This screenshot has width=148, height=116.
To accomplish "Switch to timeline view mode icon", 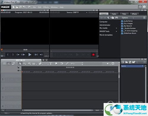I will pyautogui.click(x=9, y=64).
